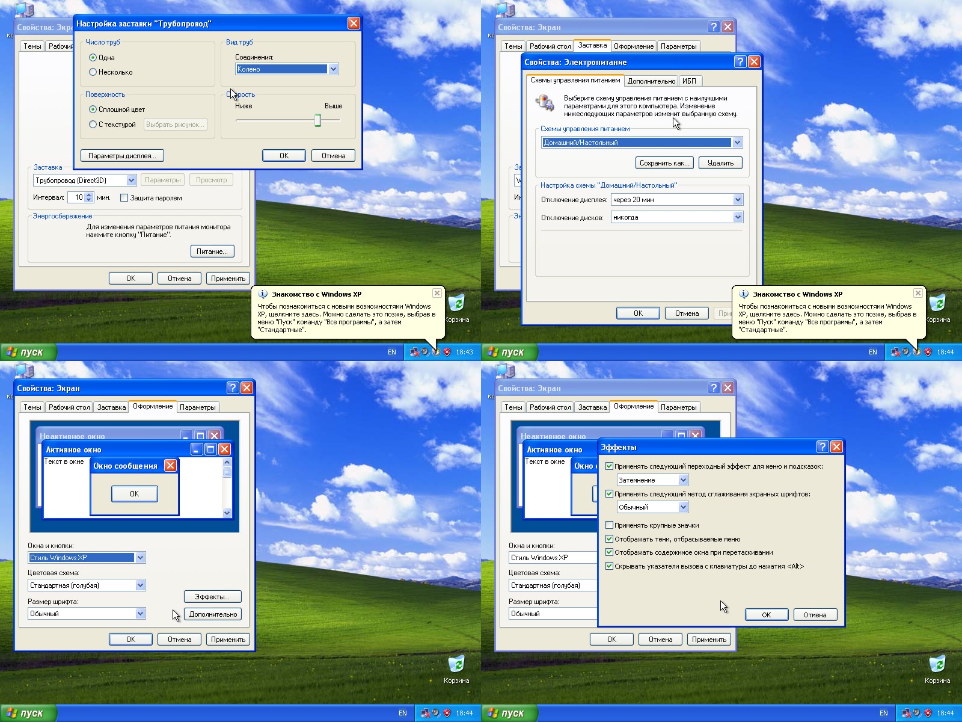
Task: Toggle Скрывать указатели вызова с клавиатуры checkbox
Action: click(609, 566)
